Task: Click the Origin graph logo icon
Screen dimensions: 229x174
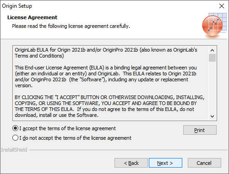Action: [x=214, y=25]
